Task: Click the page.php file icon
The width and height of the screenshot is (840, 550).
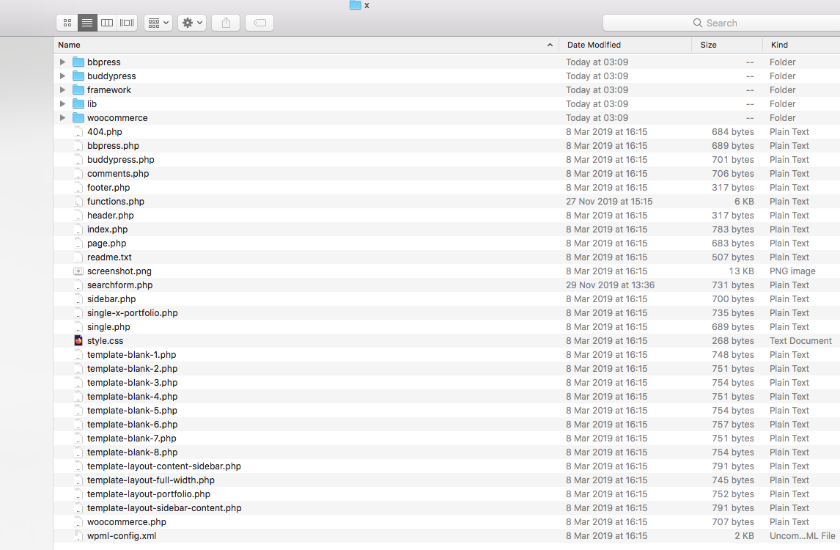Action: coord(78,243)
